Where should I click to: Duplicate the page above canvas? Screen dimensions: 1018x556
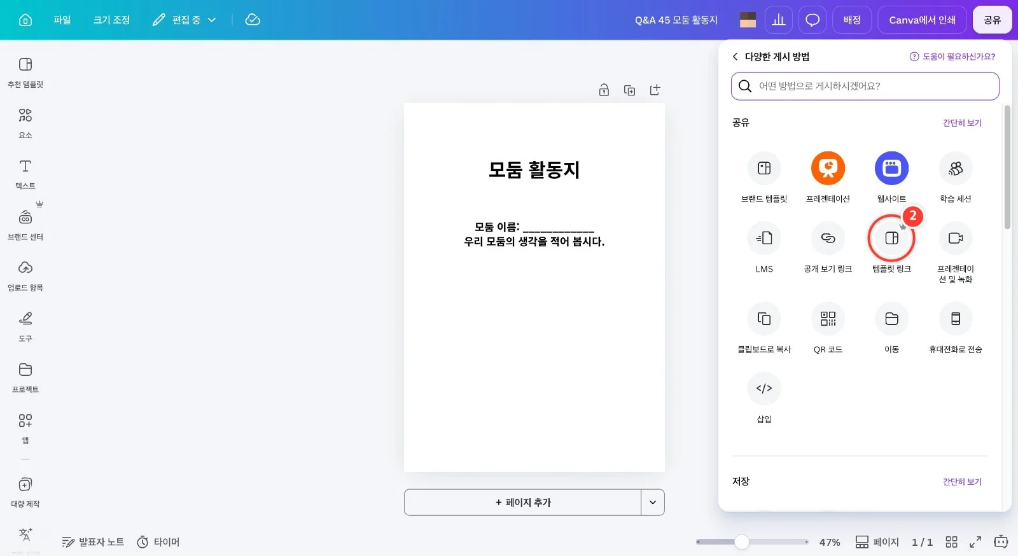pos(629,90)
